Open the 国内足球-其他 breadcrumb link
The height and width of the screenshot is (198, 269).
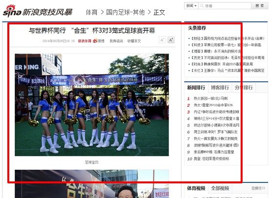(x=125, y=12)
